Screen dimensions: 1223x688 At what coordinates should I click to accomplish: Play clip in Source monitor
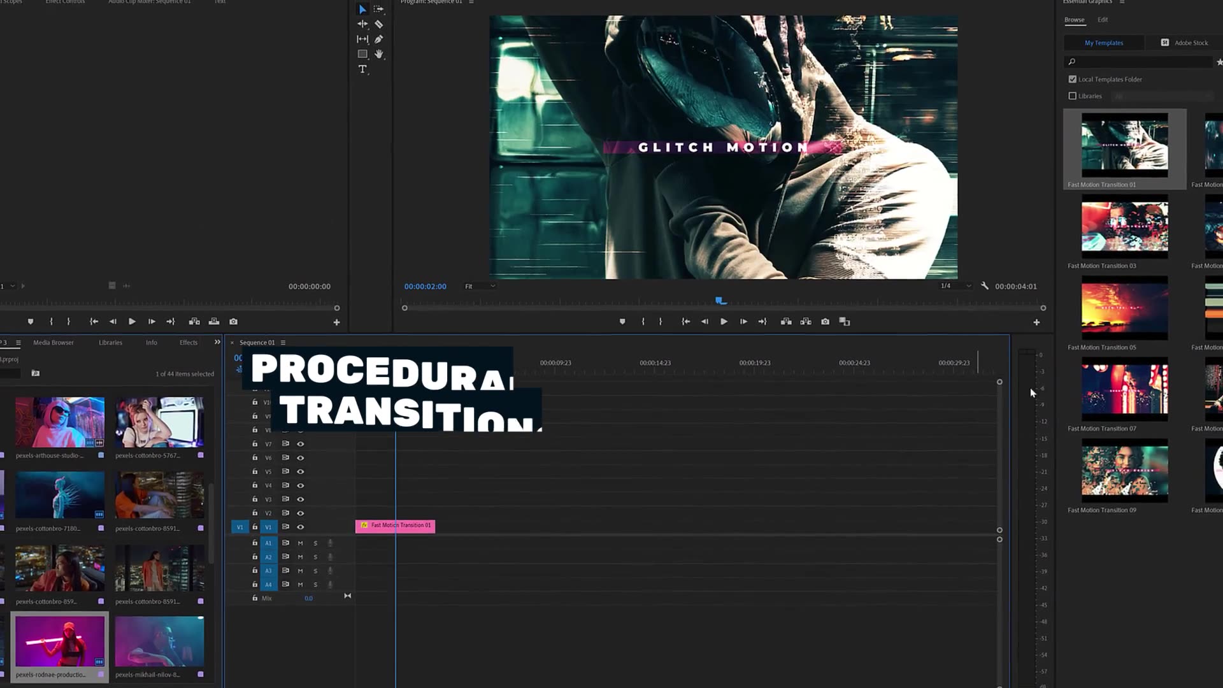[x=132, y=322]
